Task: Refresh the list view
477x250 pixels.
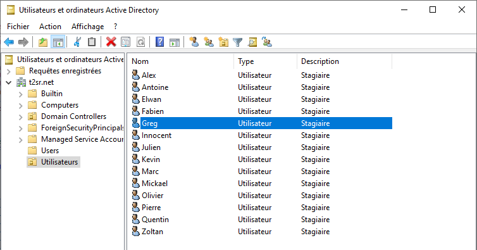Action: 140,42
